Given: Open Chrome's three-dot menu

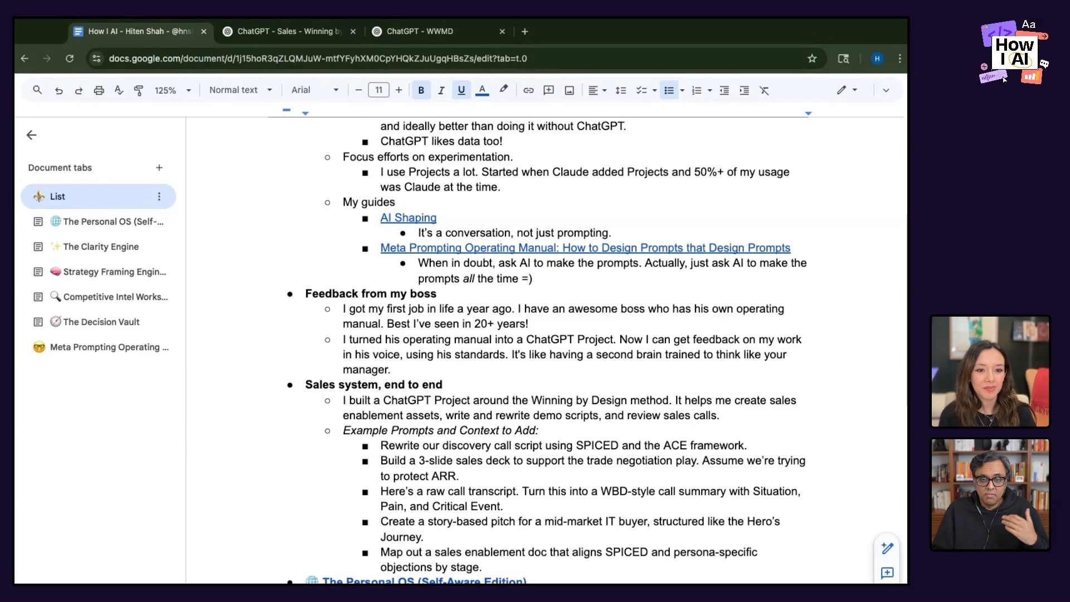Looking at the screenshot, I should [899, 59].
